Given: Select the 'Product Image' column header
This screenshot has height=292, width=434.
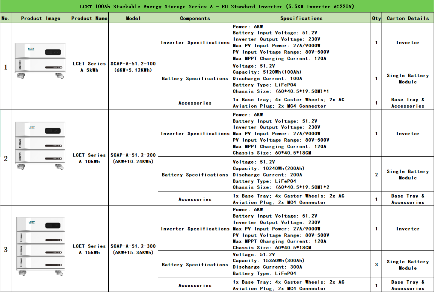Looking at the screenshot, I should coord(40,18).
